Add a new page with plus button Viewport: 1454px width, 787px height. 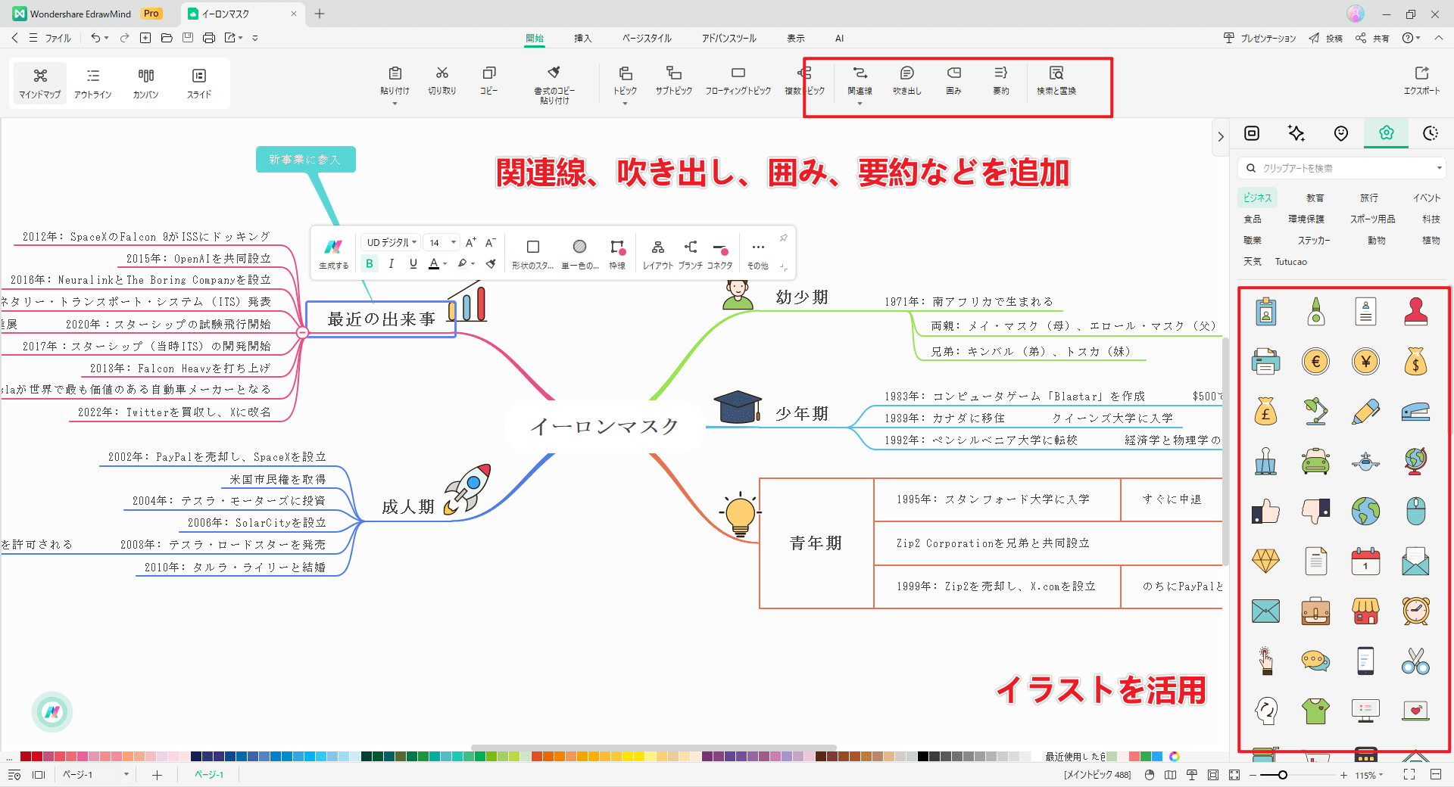pyautogui.click(x=157, y=774)
